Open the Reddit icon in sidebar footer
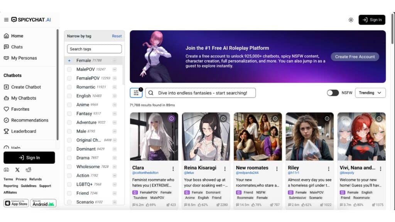This screenshot has width=395, height=222. [28, 170]
